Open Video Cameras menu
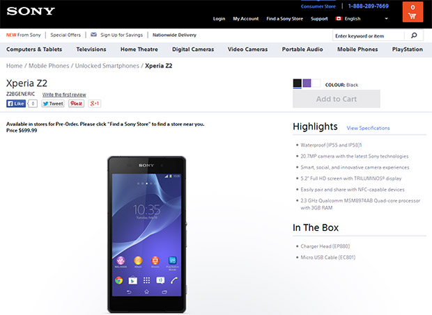The image size is (432, 315). [247, 49]
